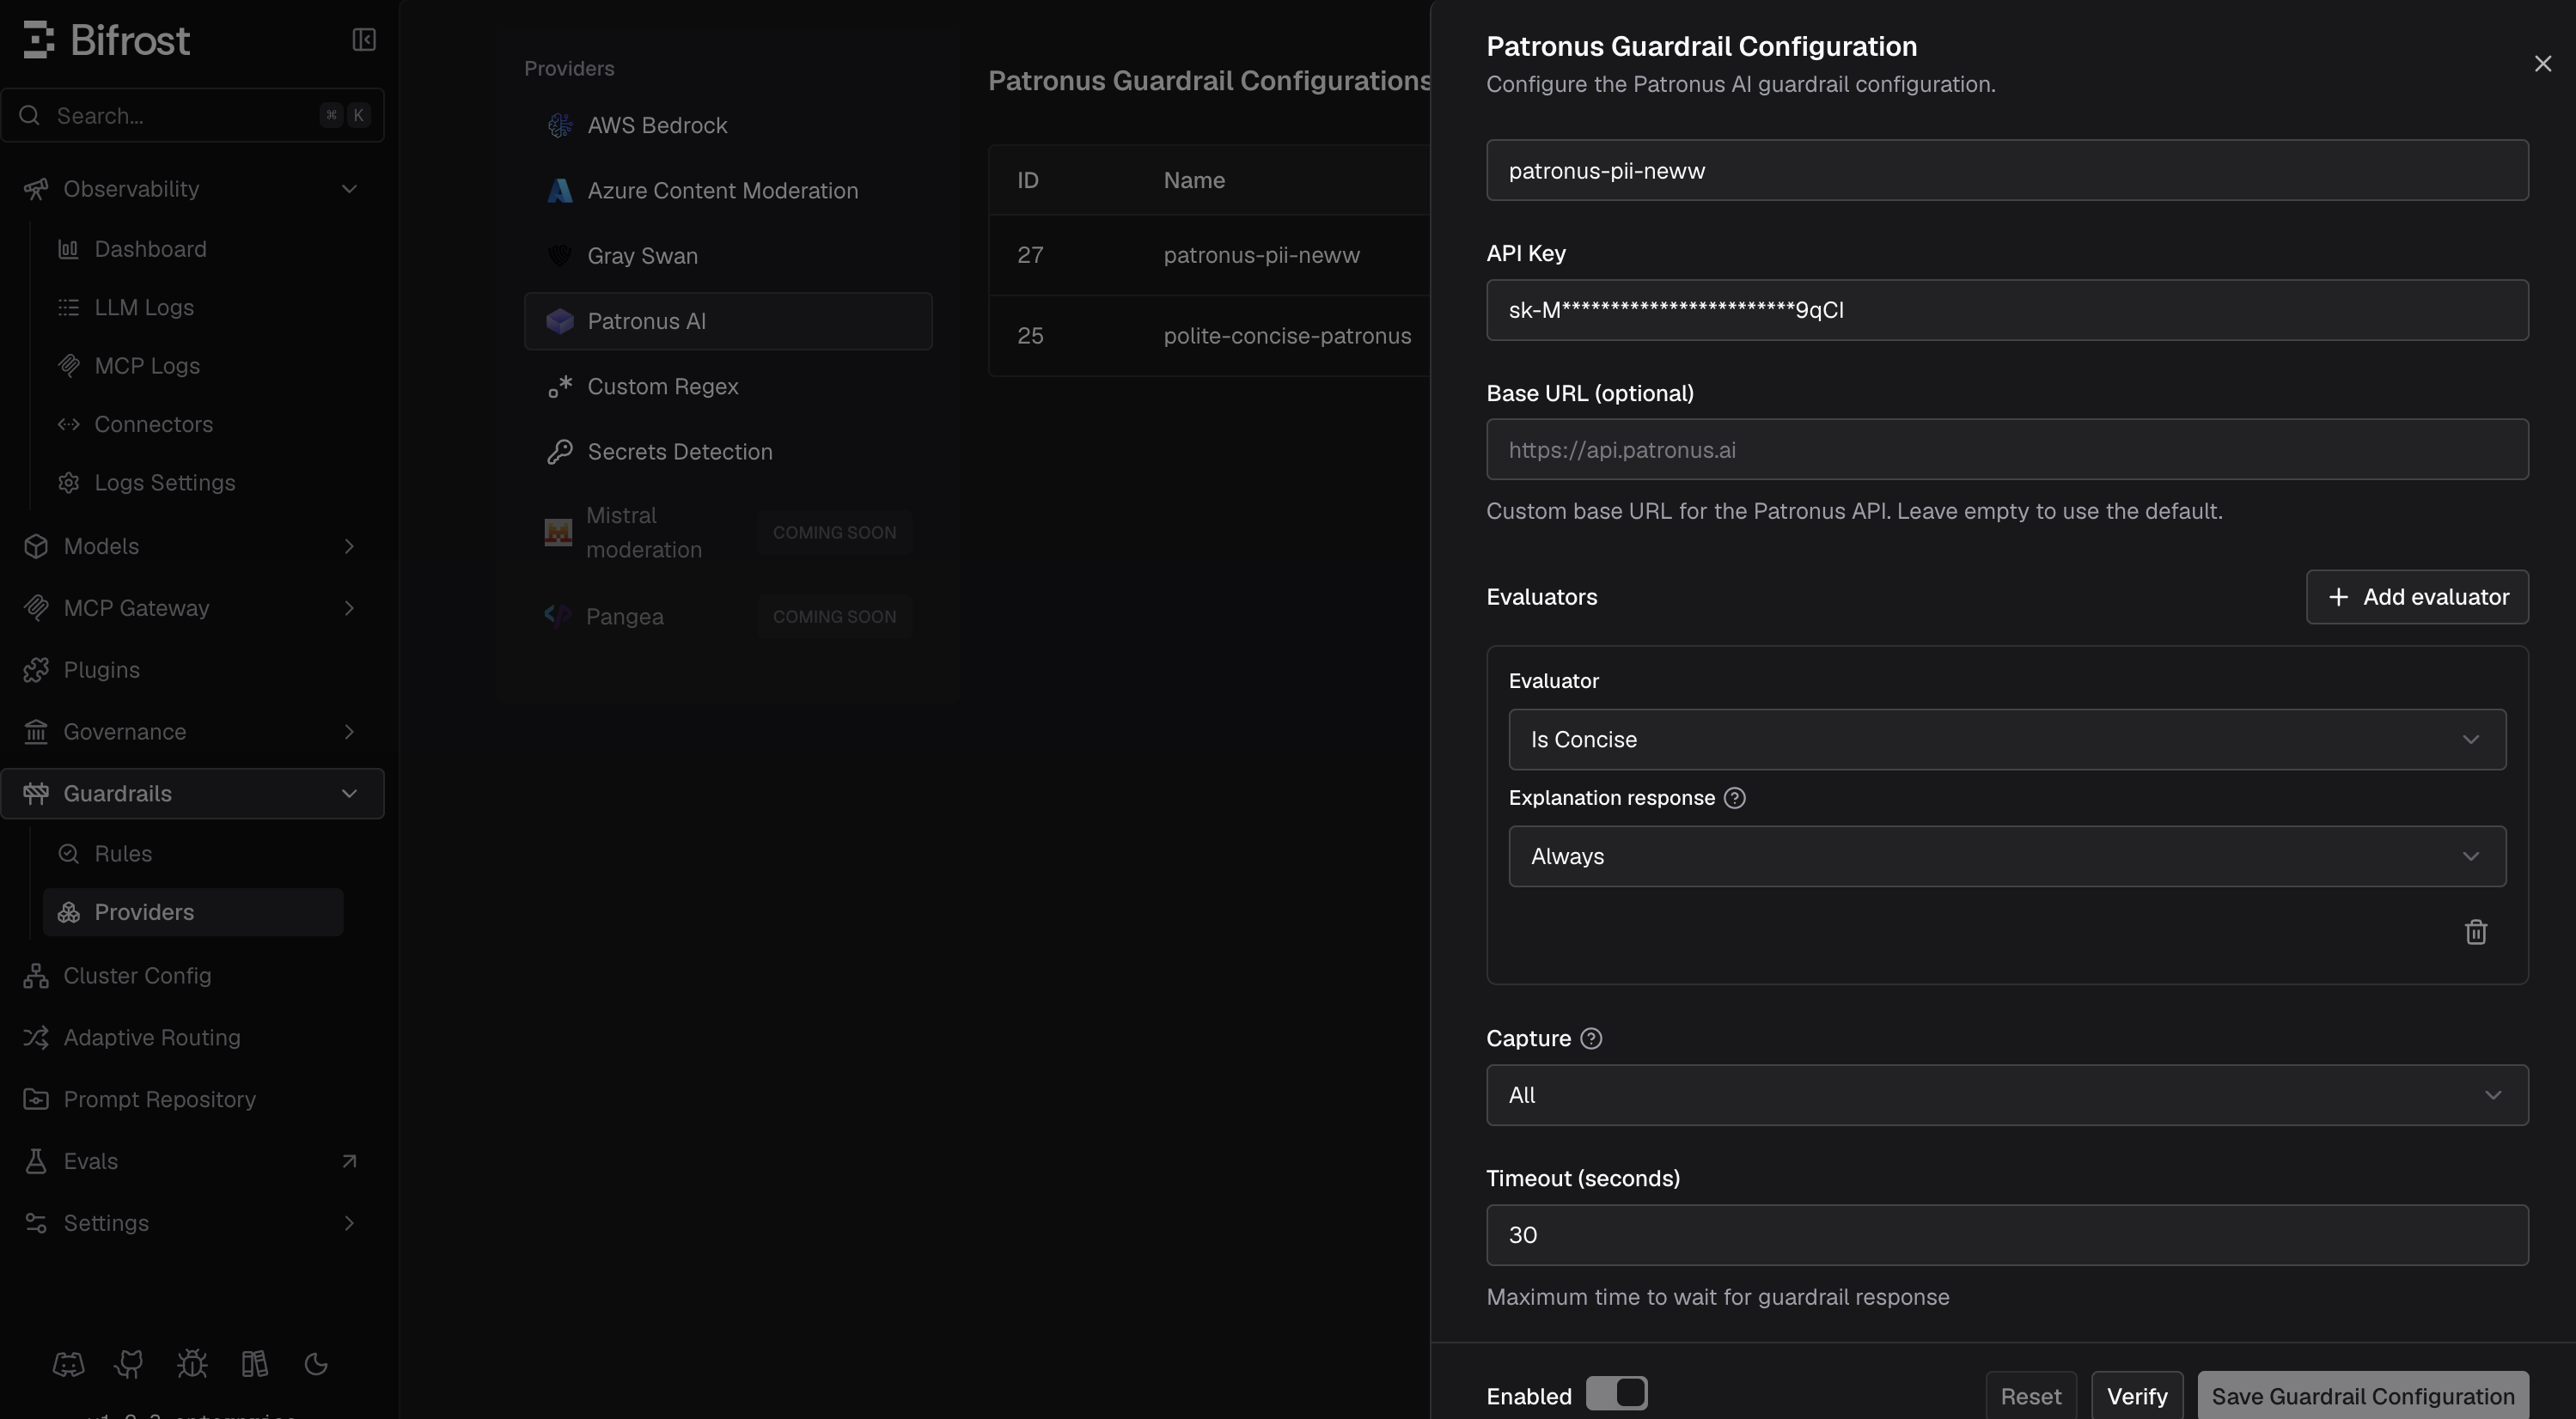Open the documentation book icon
This screenshot has width=2576, height=1419.
254,1364
